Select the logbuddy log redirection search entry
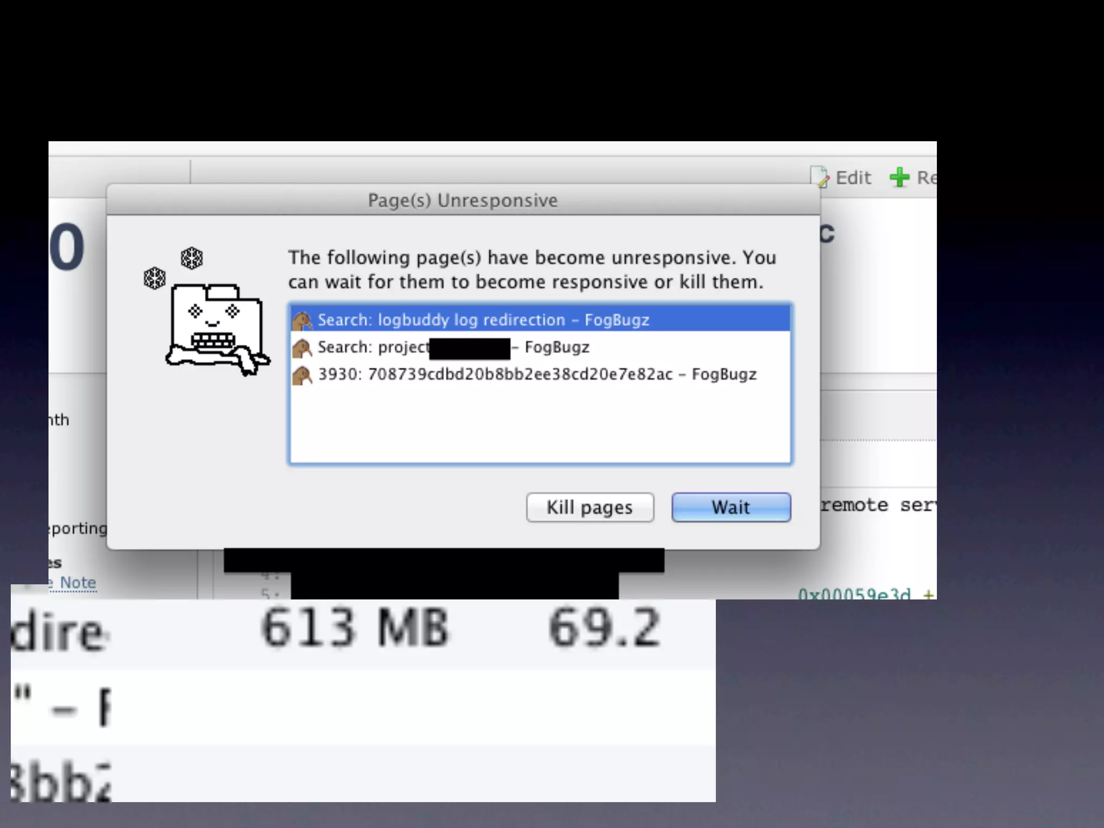 coord(540,320)
